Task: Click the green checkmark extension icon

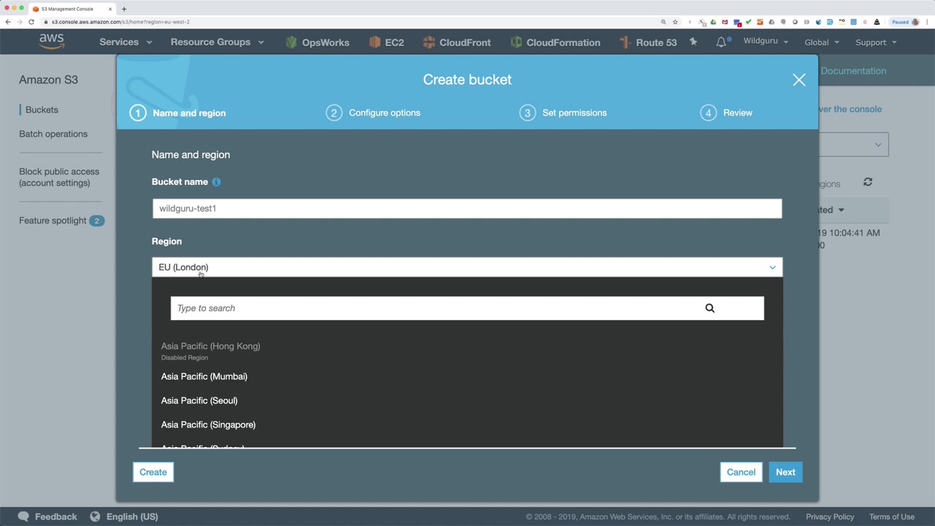Action: click(748, 22)
